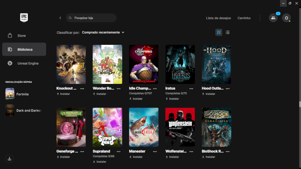Open Lista de desejos
This screenshot has height=169, width=301.
pos(219,18)
